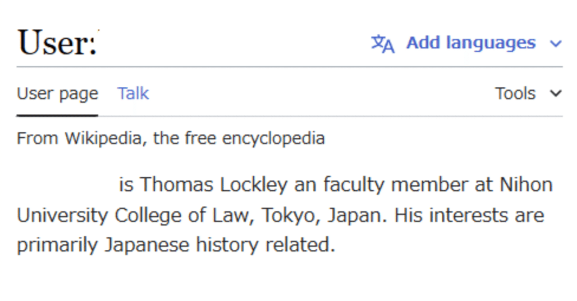
Task: Expand the Tools dropdown arrow
Action: tap(556, 94)
